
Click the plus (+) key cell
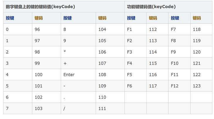pos(65,63)
